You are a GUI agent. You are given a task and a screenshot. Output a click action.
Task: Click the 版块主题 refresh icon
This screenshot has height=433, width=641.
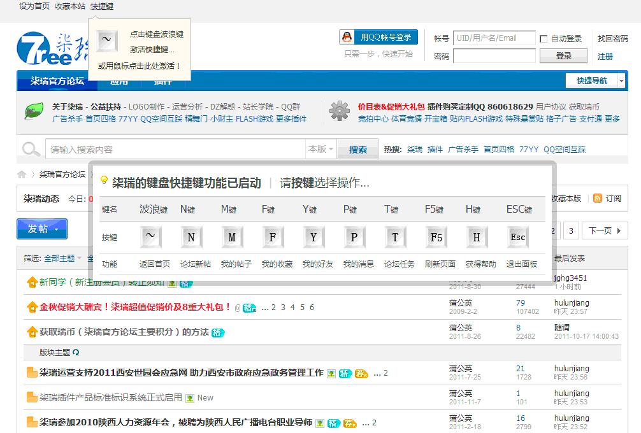coord(76,352)
